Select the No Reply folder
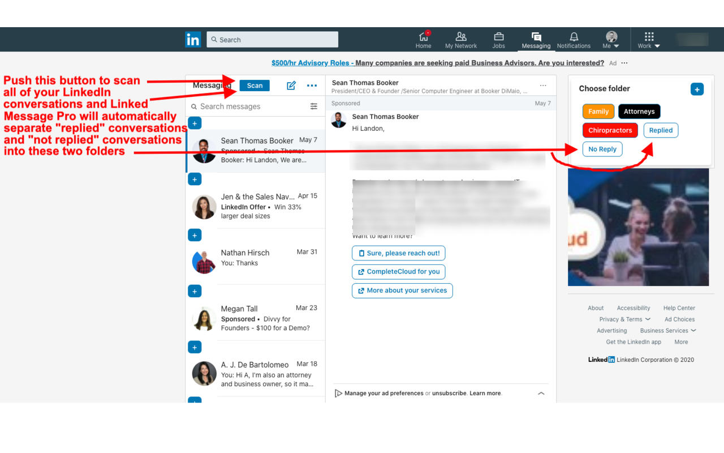Screen dimensions: 724x453 [x=602, y=149]
